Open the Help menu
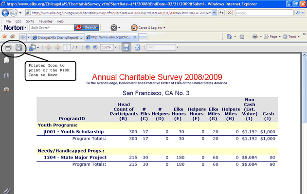This screenshot has width=307, height=194. pyautogui.click(x=60, y=21)
